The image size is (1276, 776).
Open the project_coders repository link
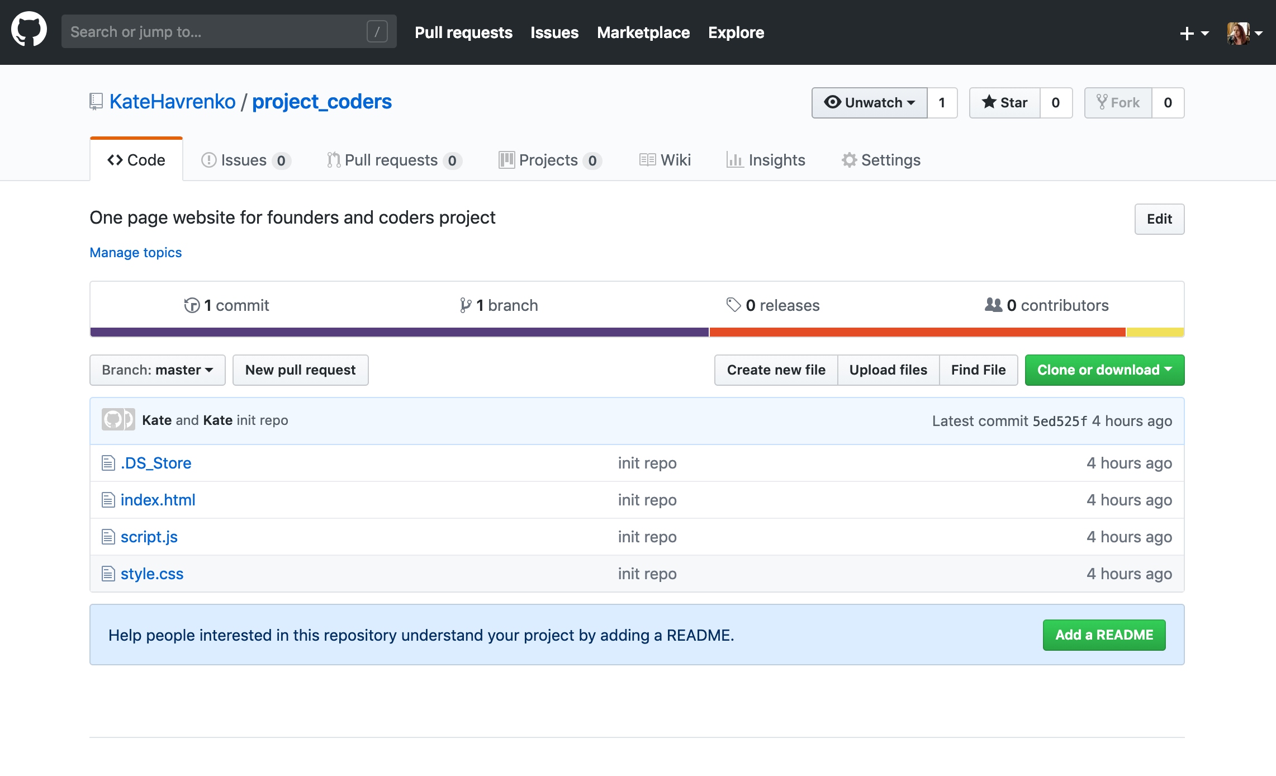(322, 102)
